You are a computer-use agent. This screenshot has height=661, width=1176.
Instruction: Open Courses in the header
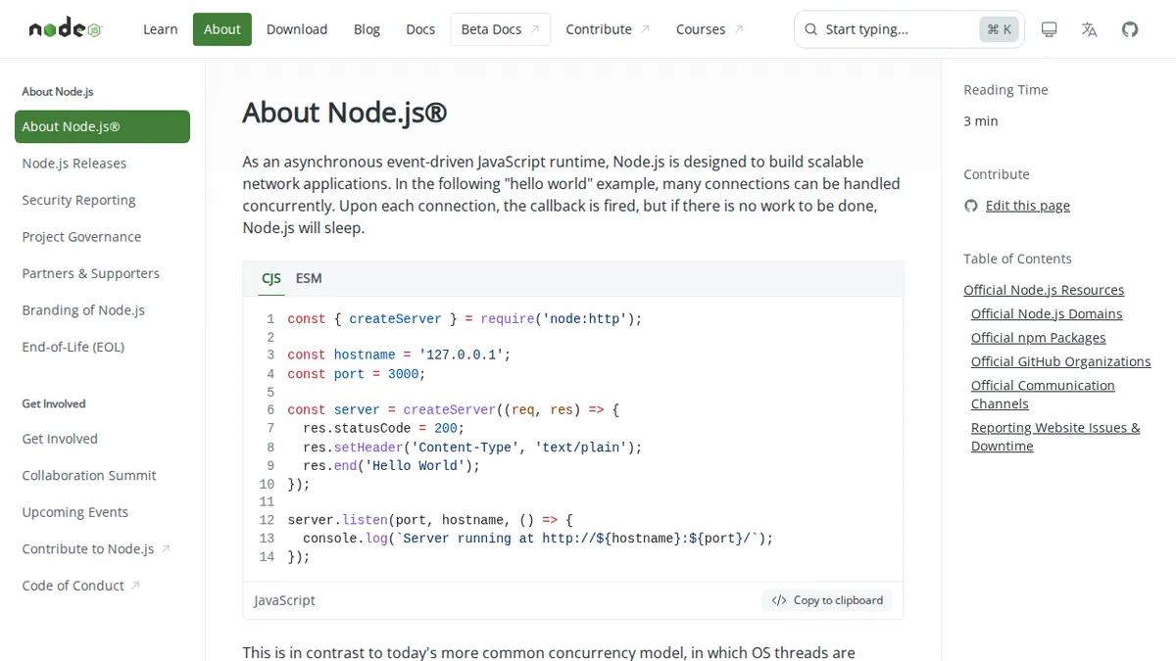pyautogui.click(x=710, y=29)
